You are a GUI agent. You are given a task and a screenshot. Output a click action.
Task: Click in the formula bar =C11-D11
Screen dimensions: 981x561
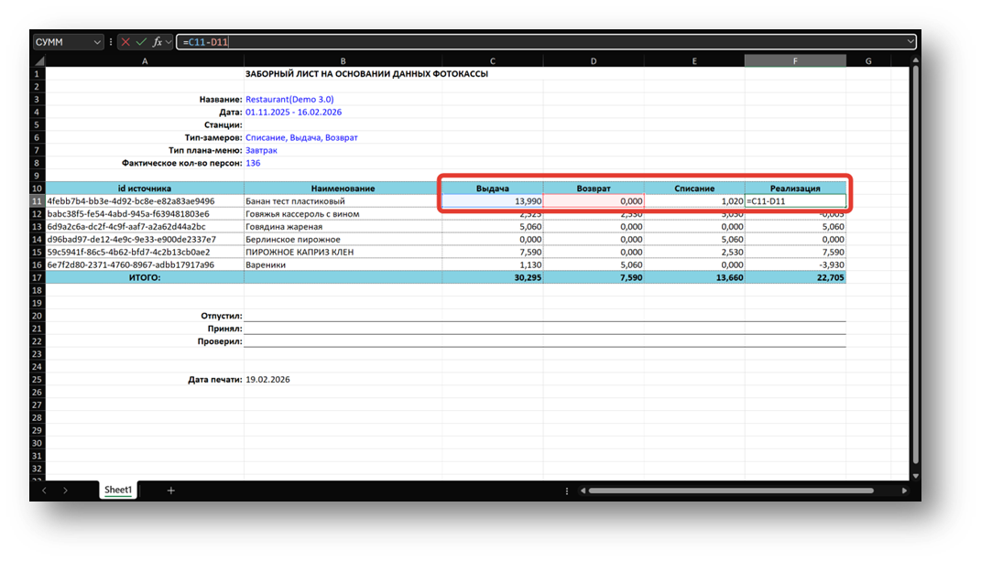coord(541,42)
